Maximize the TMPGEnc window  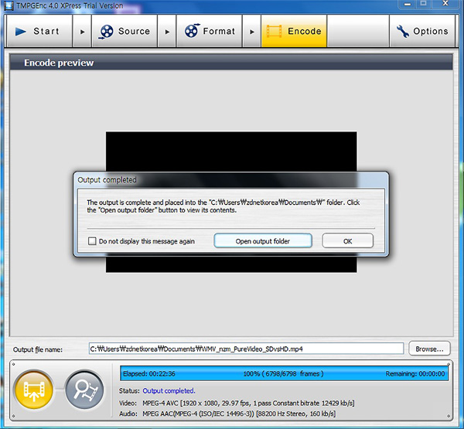click(424, 4)
